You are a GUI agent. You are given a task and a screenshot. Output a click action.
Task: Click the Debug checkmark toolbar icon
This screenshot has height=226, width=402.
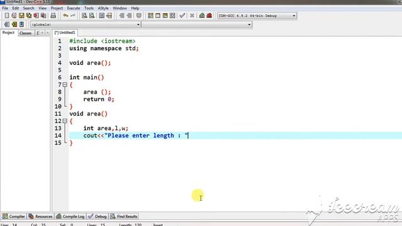click(182, 16)
